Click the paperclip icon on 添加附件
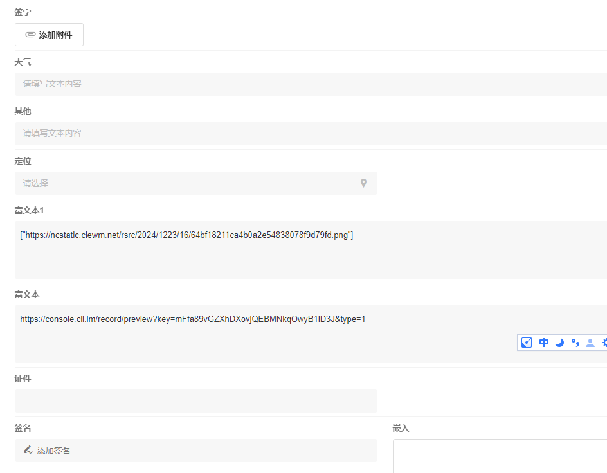607x473 pixels. 30,35
